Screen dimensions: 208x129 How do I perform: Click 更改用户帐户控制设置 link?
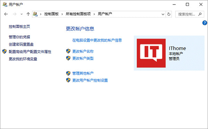[90, 80]
